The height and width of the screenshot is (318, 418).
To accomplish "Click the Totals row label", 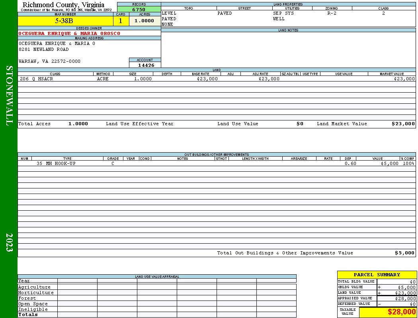I will click(28, 314).
